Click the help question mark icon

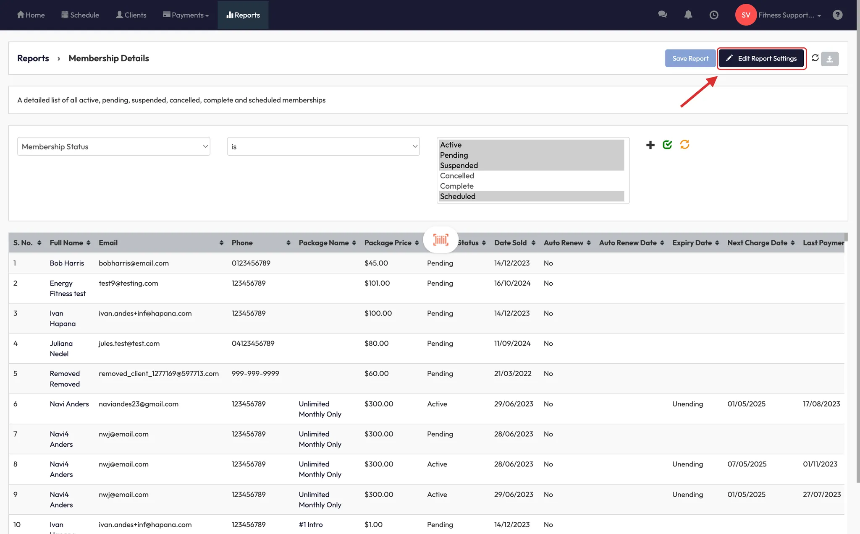[x=837, y=15]
